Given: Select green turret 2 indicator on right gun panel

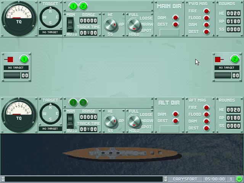Looking at the screenshot, I should click(x=234, y=59).
